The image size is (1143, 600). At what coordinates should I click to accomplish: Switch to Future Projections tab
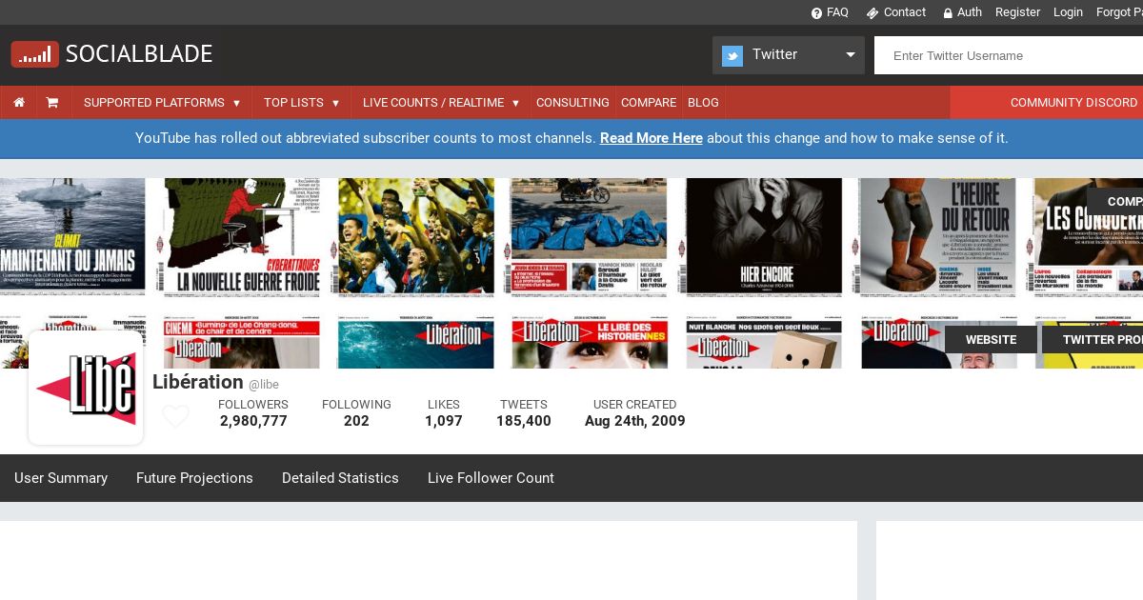[194, 478]
